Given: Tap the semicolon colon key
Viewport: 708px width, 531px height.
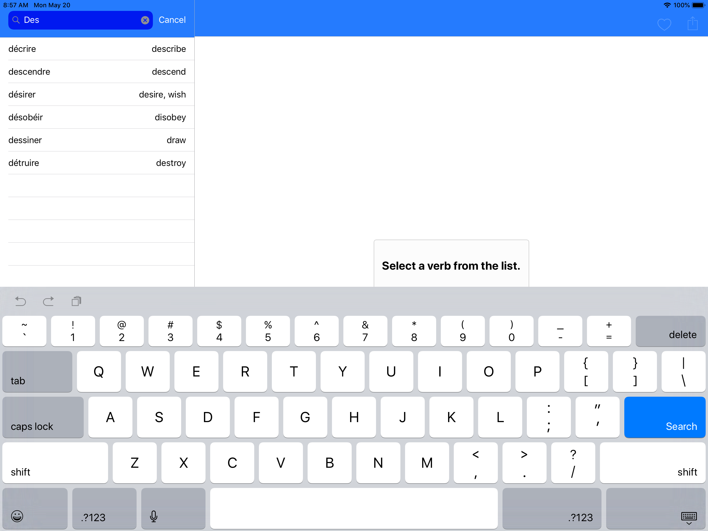Looking at the screenshot, I should (x=549, y=417).
